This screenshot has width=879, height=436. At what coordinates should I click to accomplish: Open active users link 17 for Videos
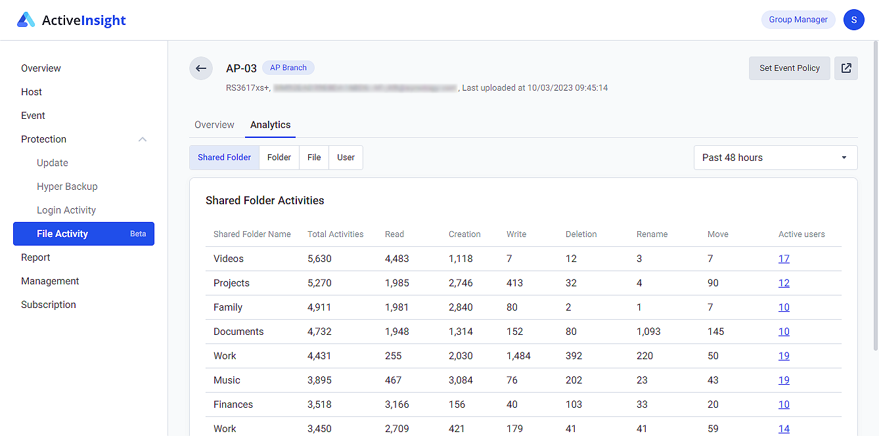pos(784,259)
